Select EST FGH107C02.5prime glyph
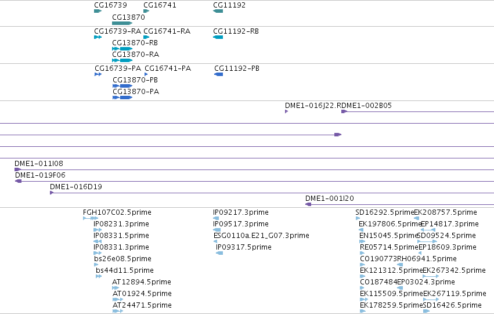The height and width of the screenshot is (314, 494). pyautogui.click(x=91, y=218)
